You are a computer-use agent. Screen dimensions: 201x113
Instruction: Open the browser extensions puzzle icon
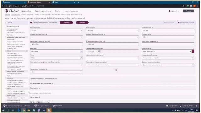[191, 6]
